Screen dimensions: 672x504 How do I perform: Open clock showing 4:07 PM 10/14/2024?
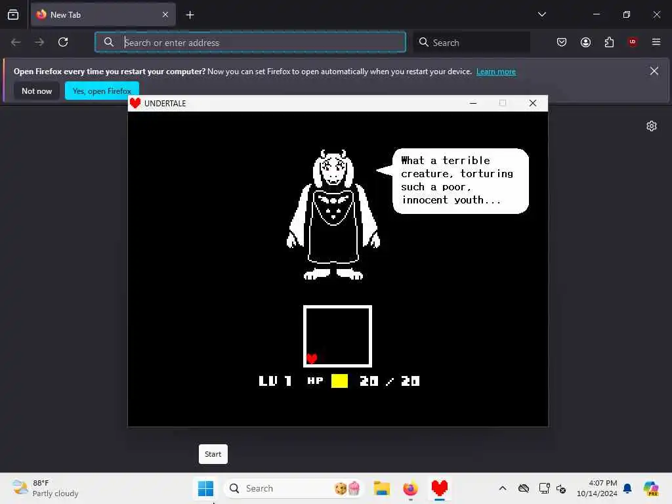597,488
